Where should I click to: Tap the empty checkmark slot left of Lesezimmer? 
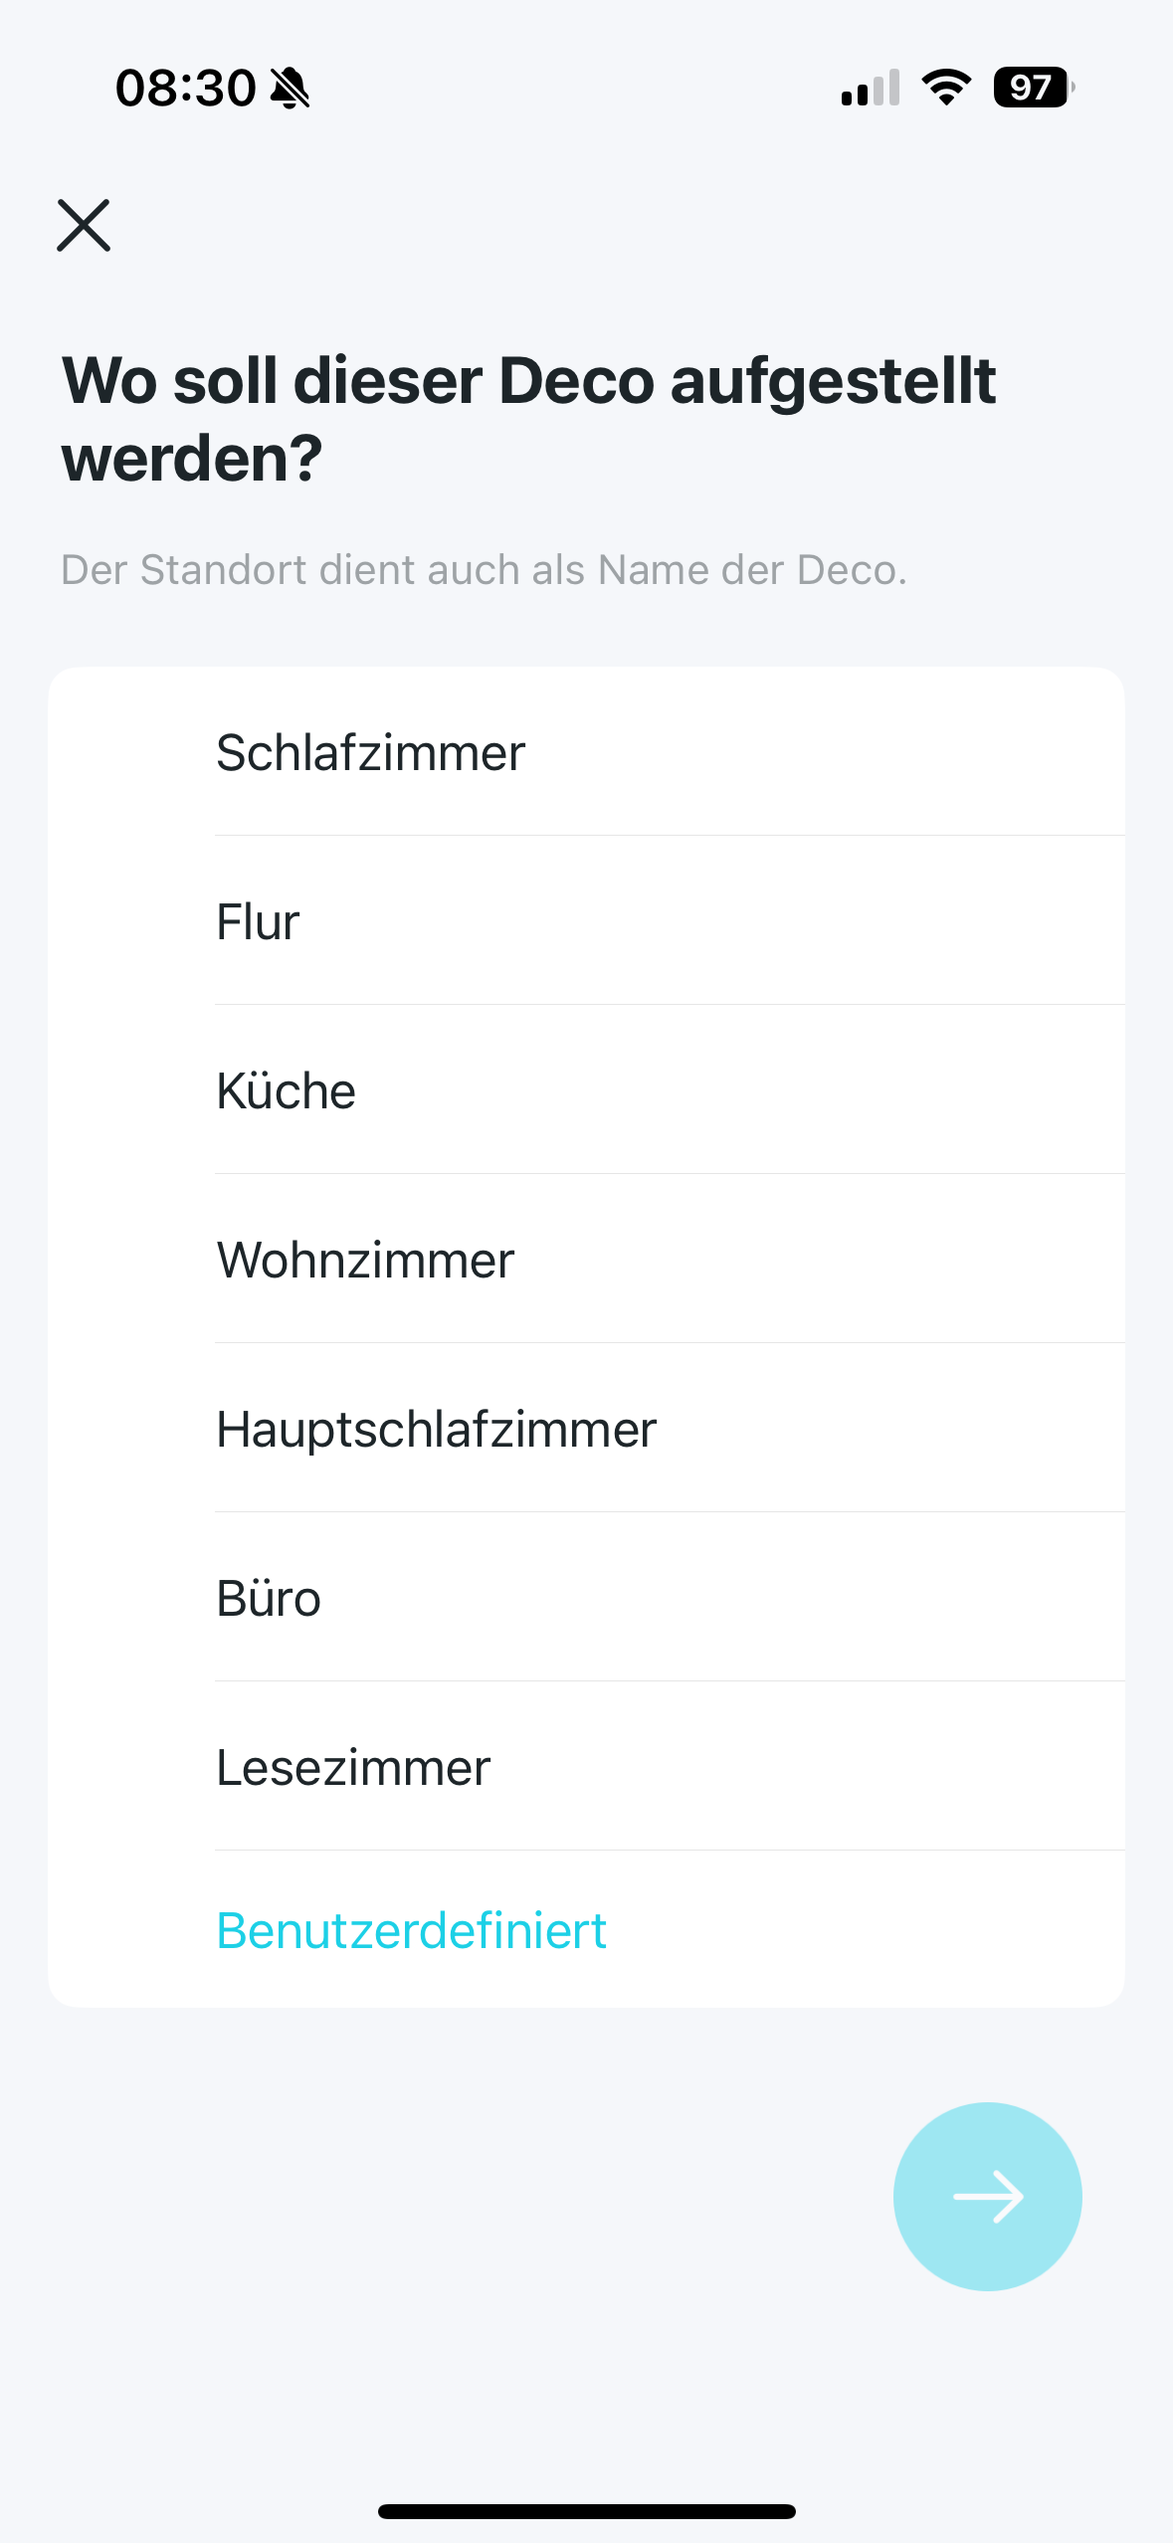(131, 1767)
